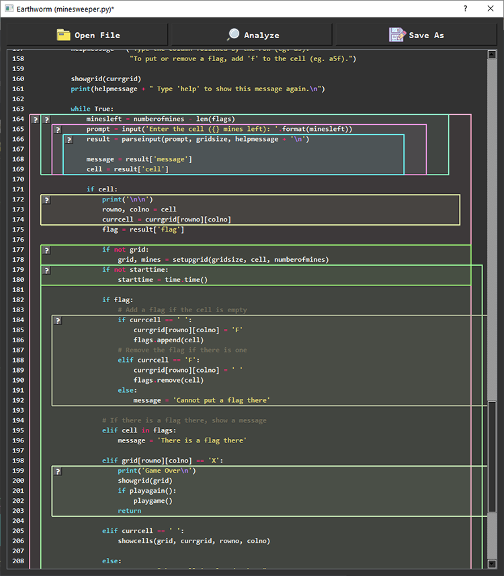Screen dimensions: 504x576
Task: Click the folder icon on Open File
Action: [64, 35]
